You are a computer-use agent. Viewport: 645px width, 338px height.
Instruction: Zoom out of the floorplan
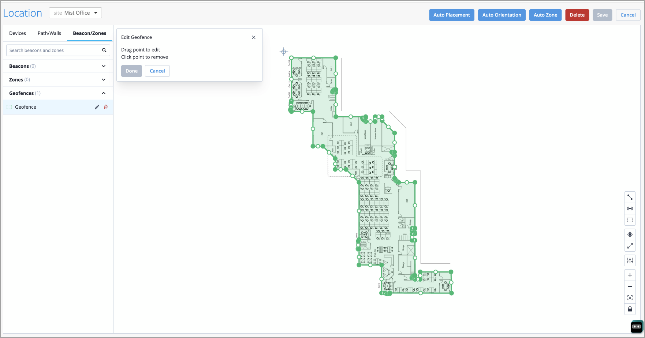(x=630, y=286)
